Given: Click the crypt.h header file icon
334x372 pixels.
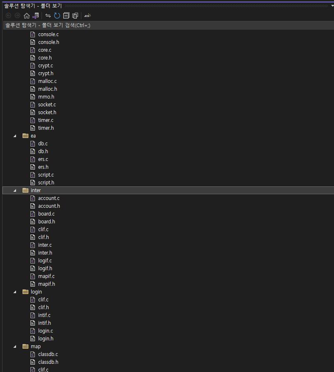Looking at the screenshot, I should [x=33, y=73].
